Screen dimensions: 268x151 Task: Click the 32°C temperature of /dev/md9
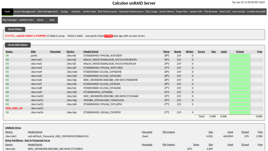pyautogui.click(x=167, y=92)
